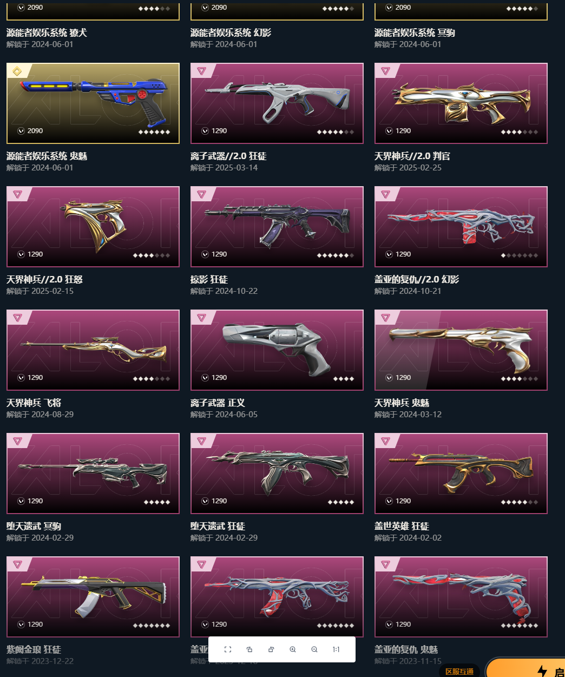The width and height of the screenshot is (565, 677).
Task: Click the 1290 price icon on 掠影 狂徒
Action: pos(205,254)
